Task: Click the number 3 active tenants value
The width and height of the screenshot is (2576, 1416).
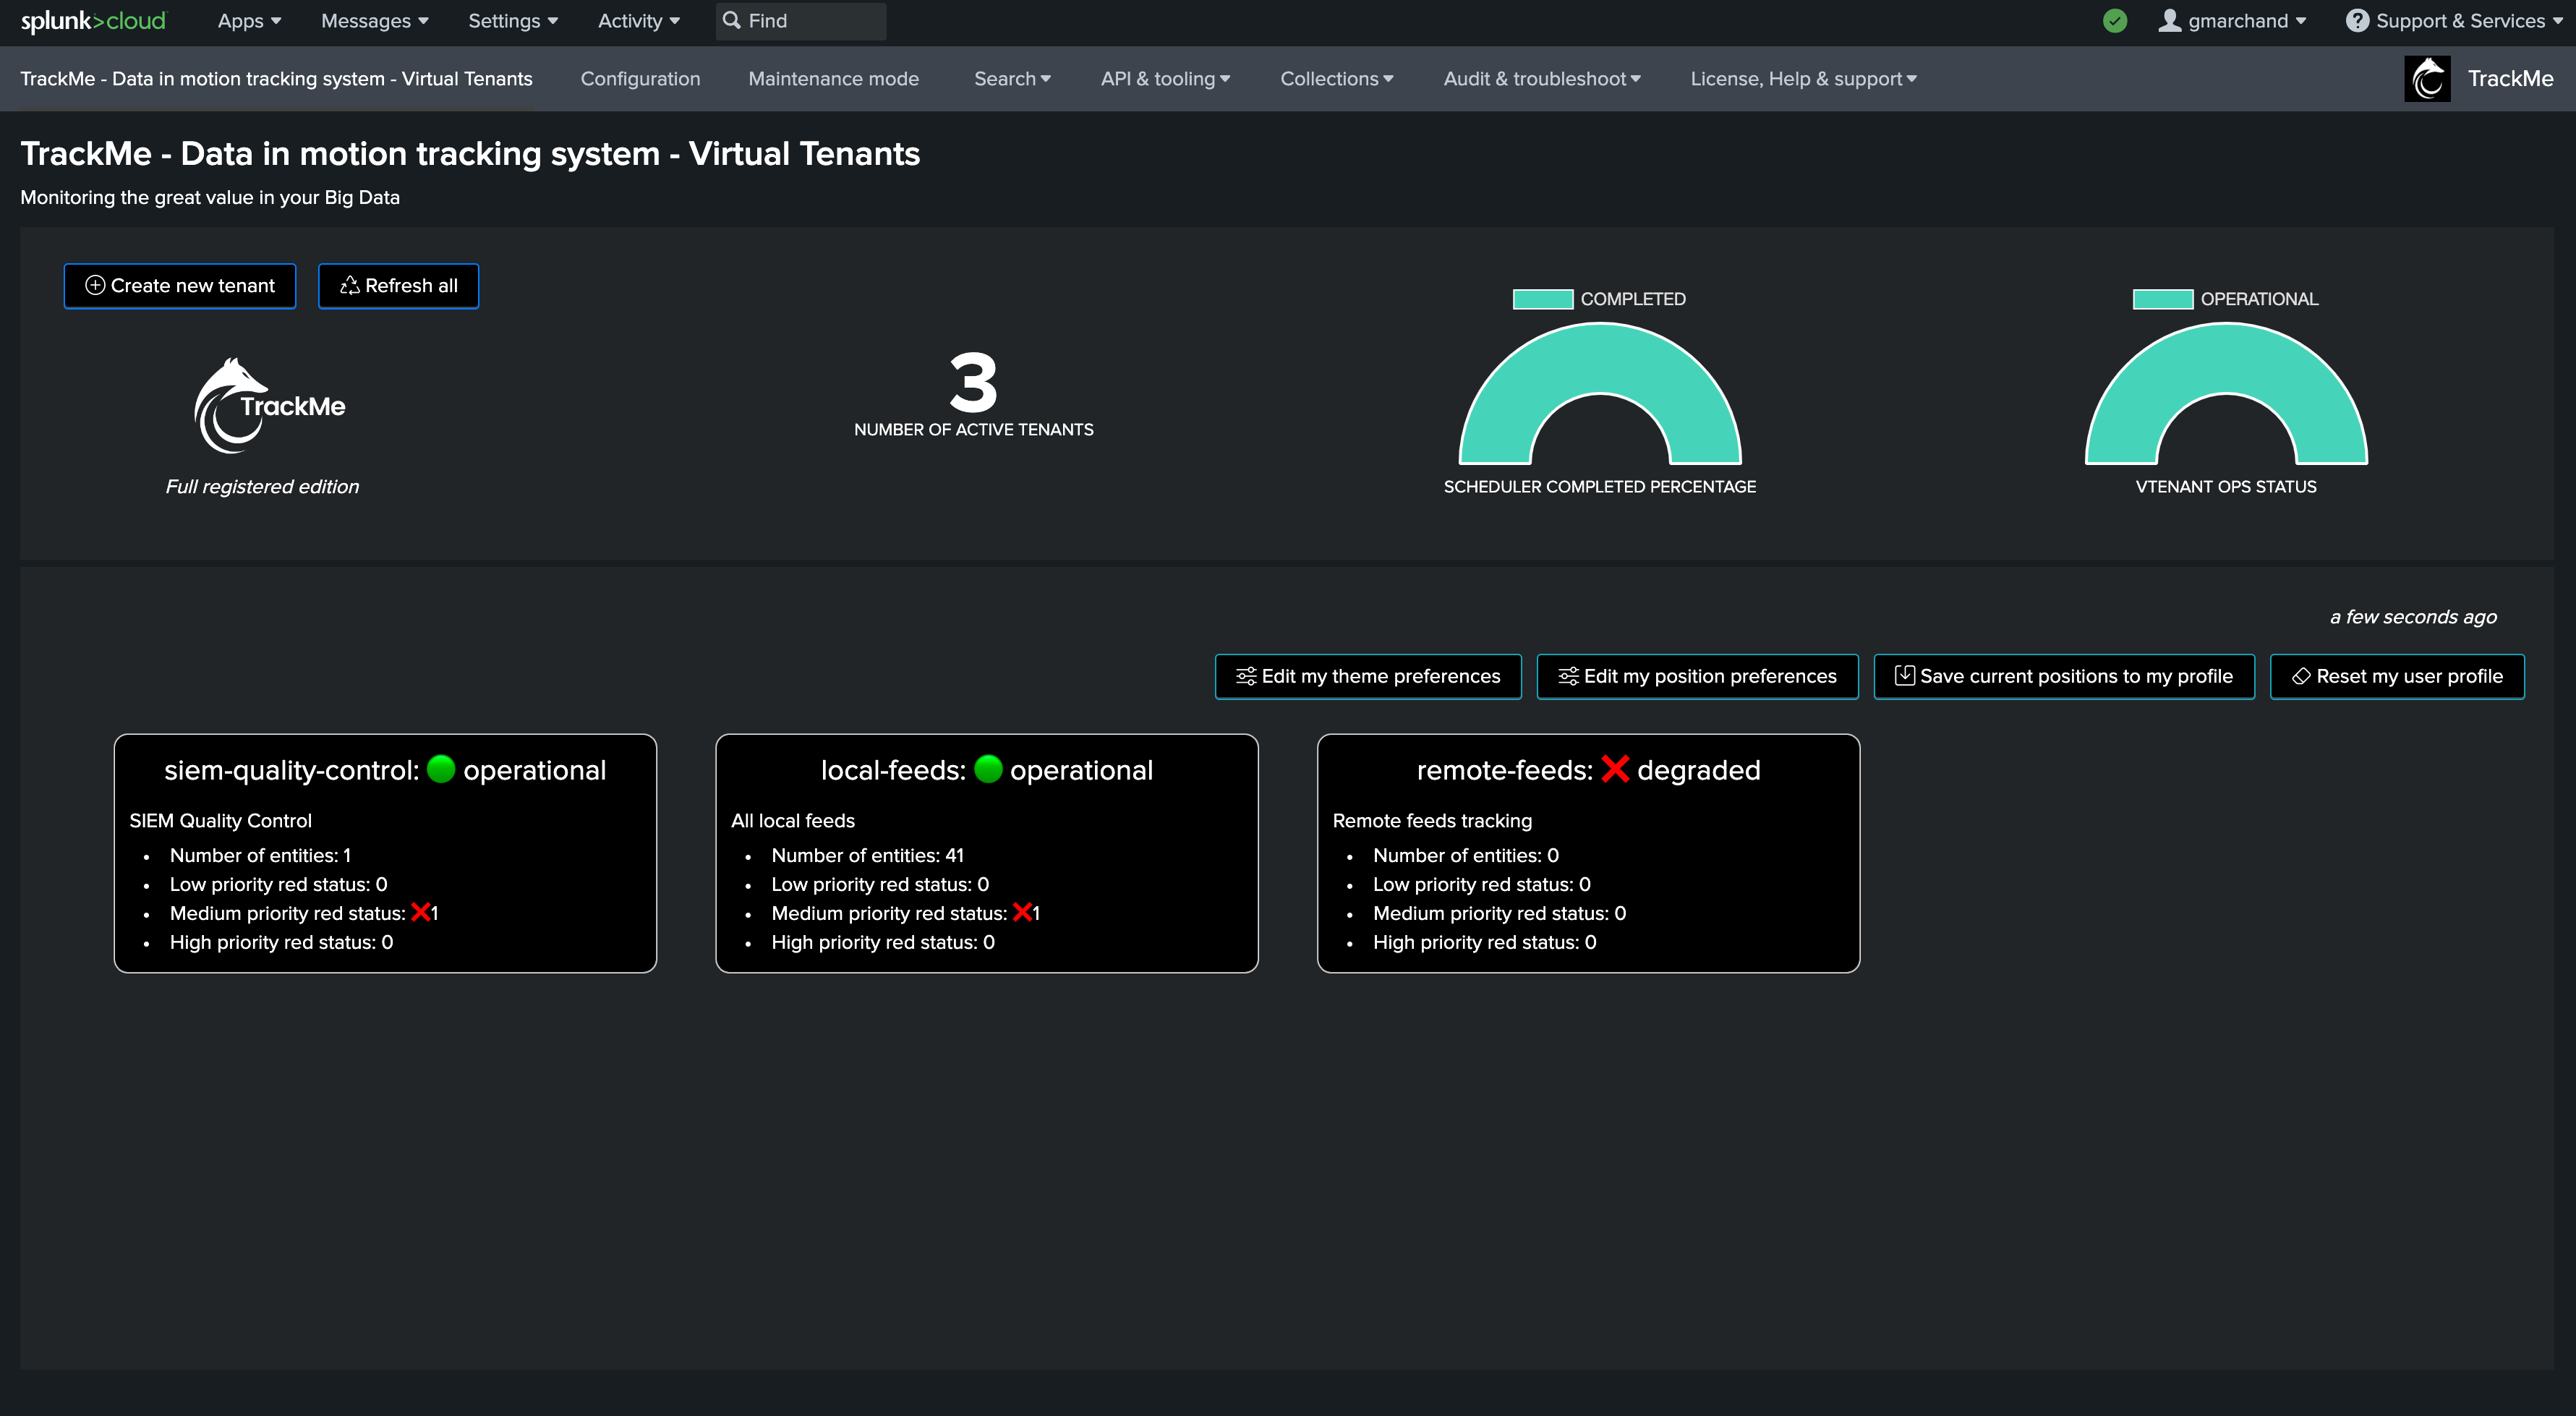Action: (x=973, y=382)
